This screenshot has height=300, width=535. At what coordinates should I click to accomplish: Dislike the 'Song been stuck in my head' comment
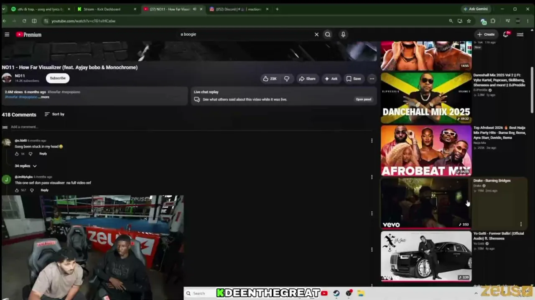(x=30, y=154)
